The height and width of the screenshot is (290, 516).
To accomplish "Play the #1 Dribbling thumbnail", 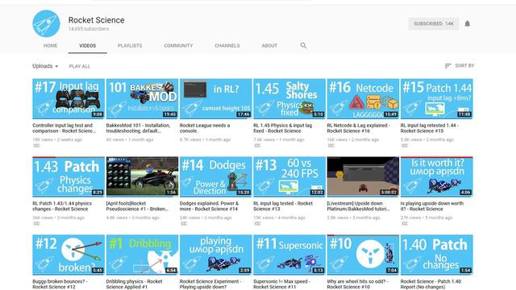I will [142, 255].
